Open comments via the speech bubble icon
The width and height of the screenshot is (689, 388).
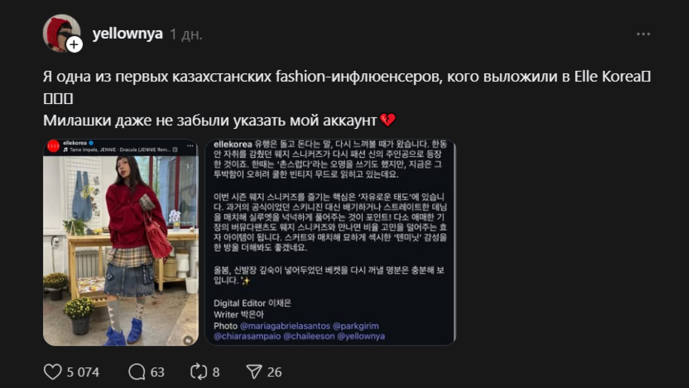click(137, 372)
